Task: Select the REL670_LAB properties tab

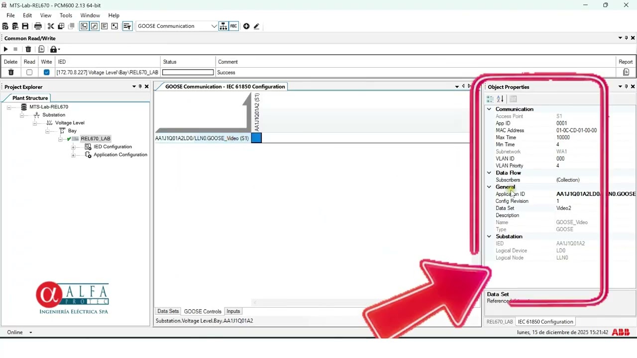Action: tap(500, 322)
